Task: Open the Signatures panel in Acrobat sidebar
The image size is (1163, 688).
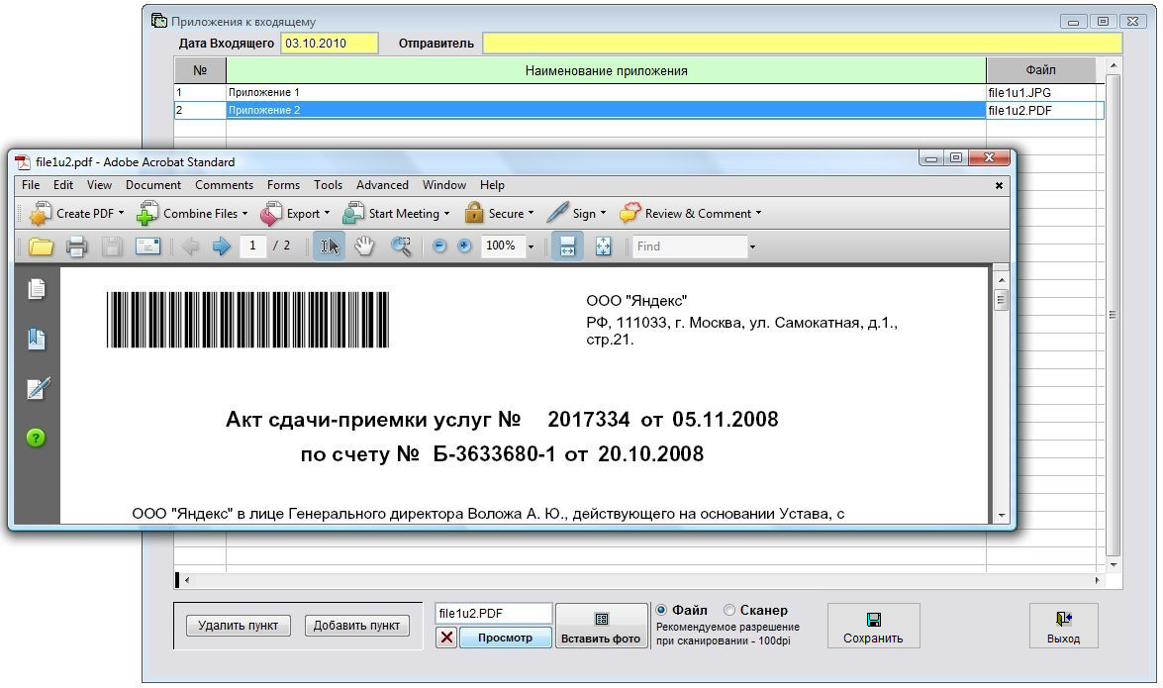Action: (38, 387)
